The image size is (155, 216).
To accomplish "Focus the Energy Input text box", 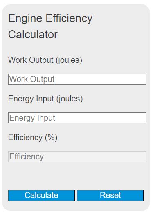I will click(77, 118).
